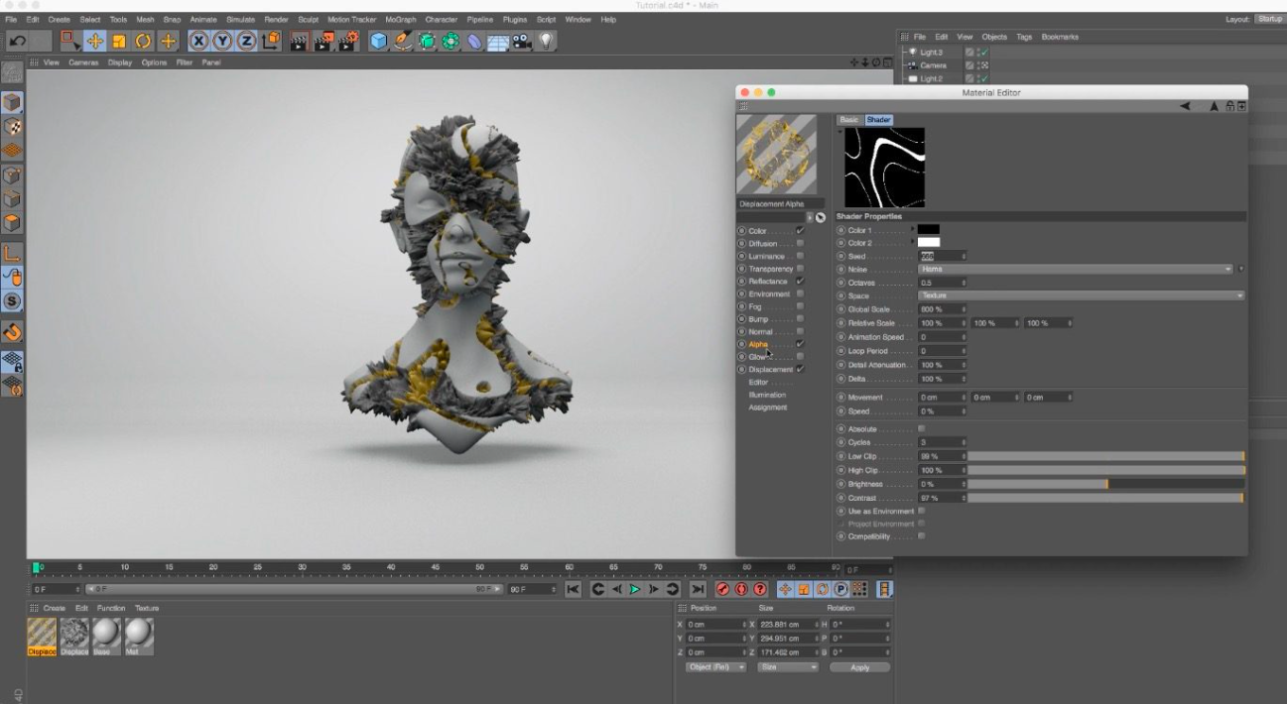This screenshot has width=1287, height=704.
Task: Open the Space dropdown set to Texture
Action: pos(1081,295)
